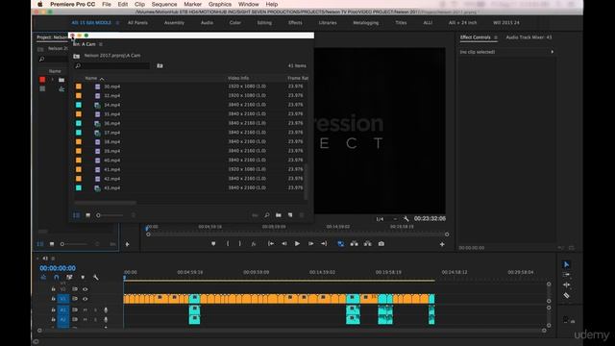Switch to Color workspace
This screenshot has width=615, height=346.
coord(234,23)
